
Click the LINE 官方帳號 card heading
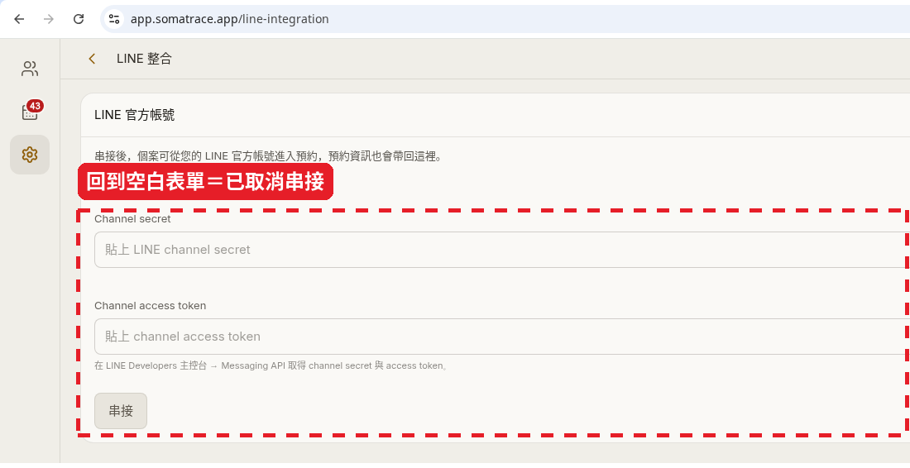[x=134, y=115]
